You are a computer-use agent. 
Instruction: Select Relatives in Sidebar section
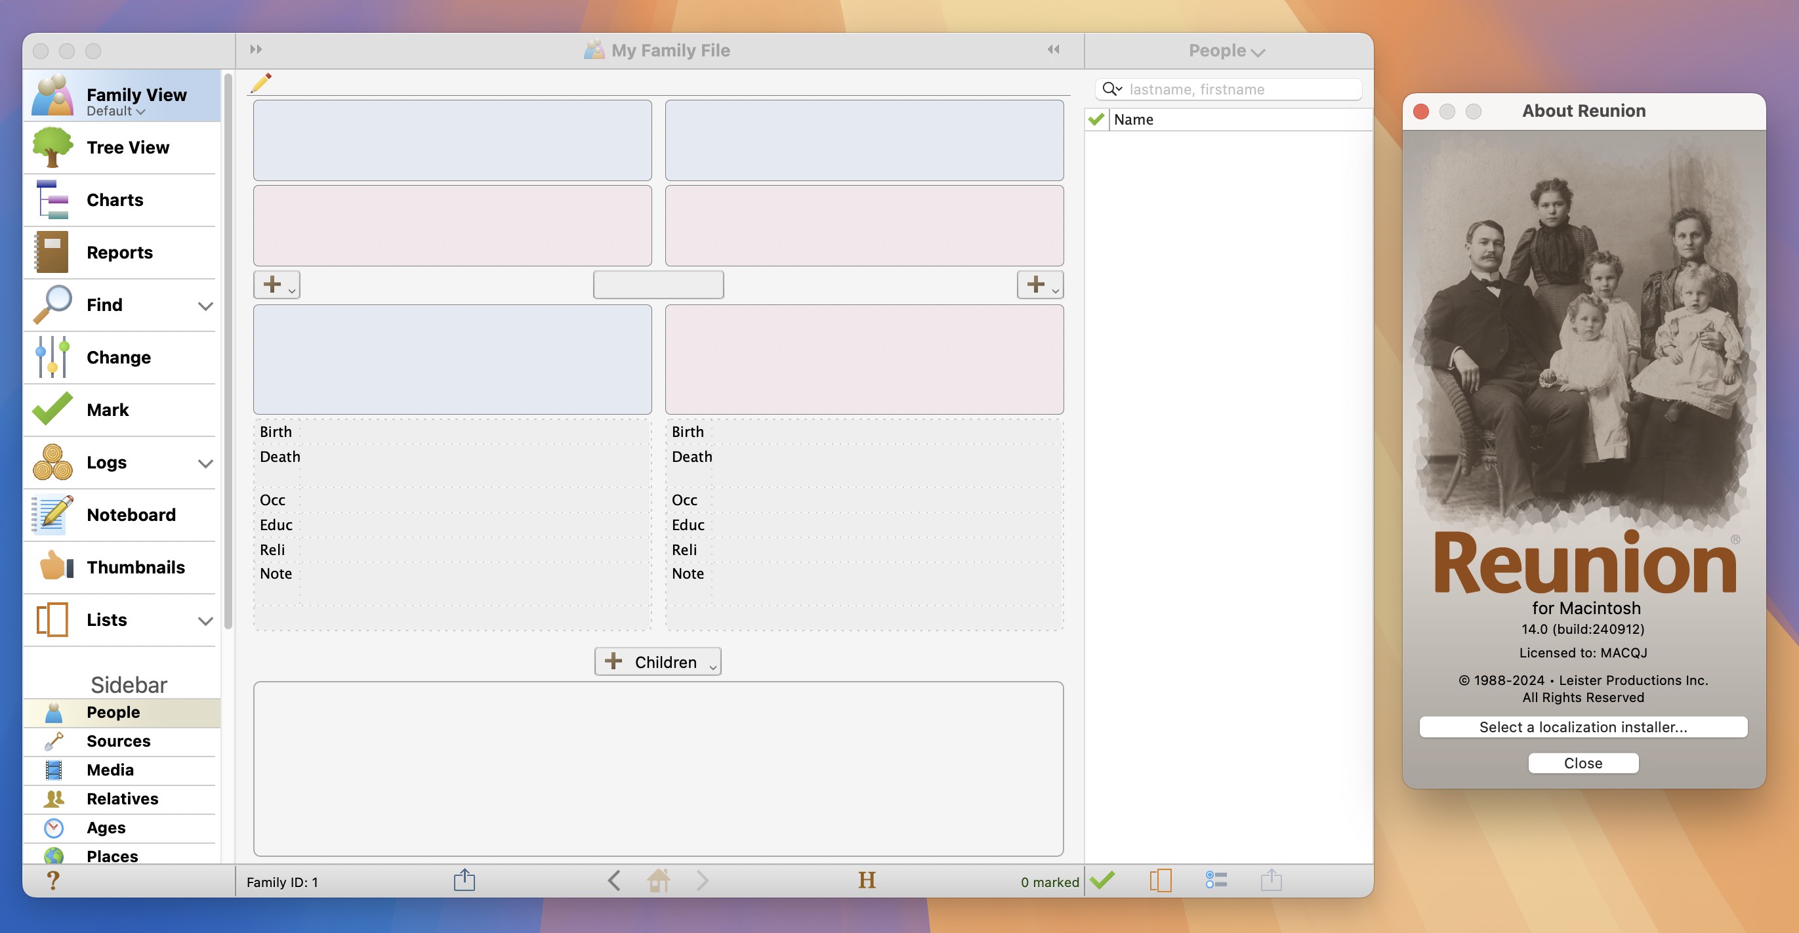pyautogui.click(x=122, y=799)
